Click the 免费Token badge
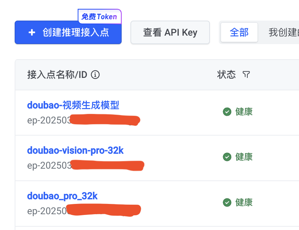Screen dimensions: 299x230 [99, 17]
